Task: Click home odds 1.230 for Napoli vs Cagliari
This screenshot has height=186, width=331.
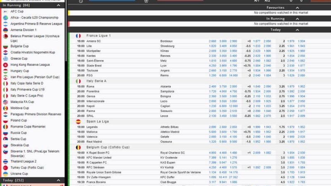Action: [x=212, y=106]
